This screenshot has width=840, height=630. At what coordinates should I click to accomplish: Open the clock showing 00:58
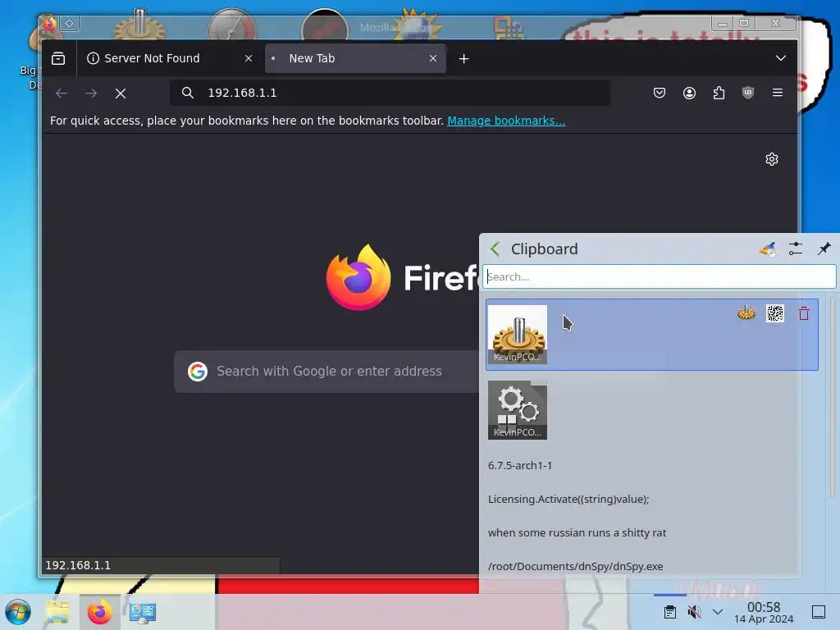coord(764,612)
